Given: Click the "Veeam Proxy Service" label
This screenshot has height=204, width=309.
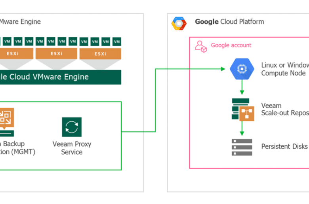Looking at the screenshot, I should pyautogui.click(x=72, y=148).
